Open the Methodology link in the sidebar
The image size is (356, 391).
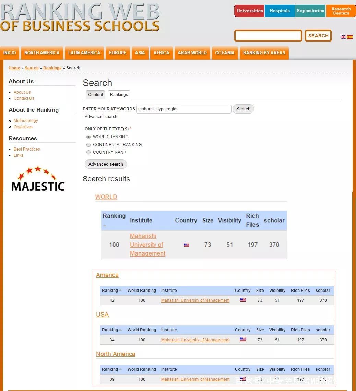click(x=26, y=121)
